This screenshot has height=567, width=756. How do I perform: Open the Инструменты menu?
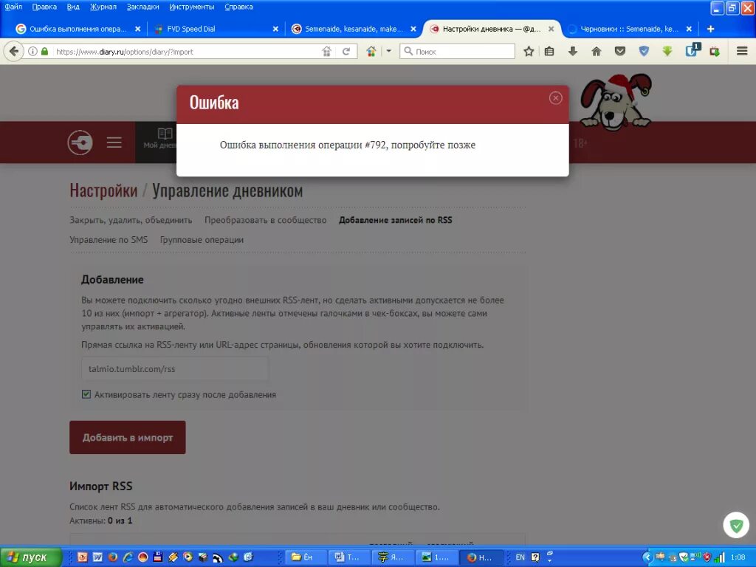coord(192,7)
